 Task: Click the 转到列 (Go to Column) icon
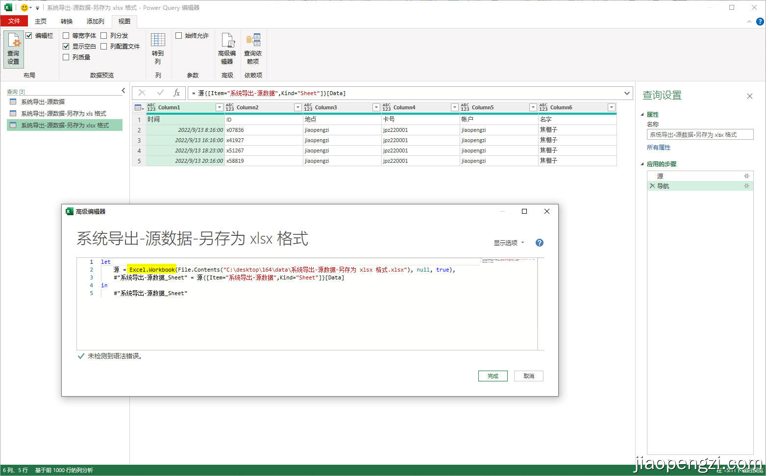[x=158, y=48]
